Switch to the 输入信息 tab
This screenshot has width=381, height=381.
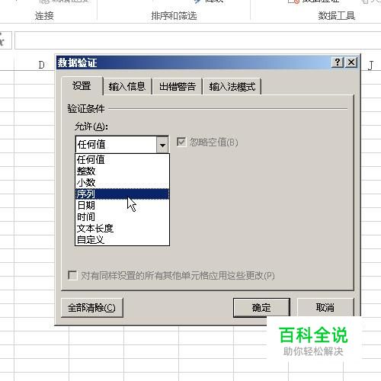coord(127,87)
